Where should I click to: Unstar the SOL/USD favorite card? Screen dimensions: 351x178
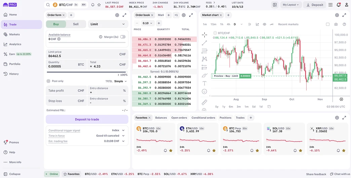click(x=301, y=150)
